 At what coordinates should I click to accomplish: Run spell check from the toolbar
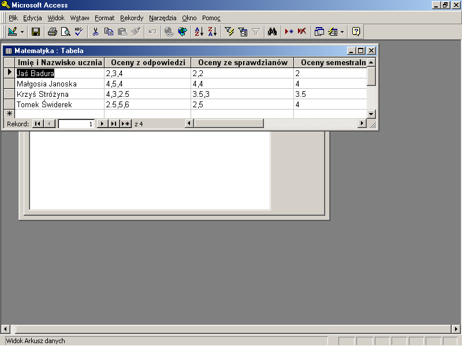79,32
